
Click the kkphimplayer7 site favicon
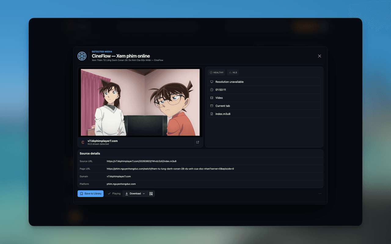pyautogui.click(x=83, y=142)
